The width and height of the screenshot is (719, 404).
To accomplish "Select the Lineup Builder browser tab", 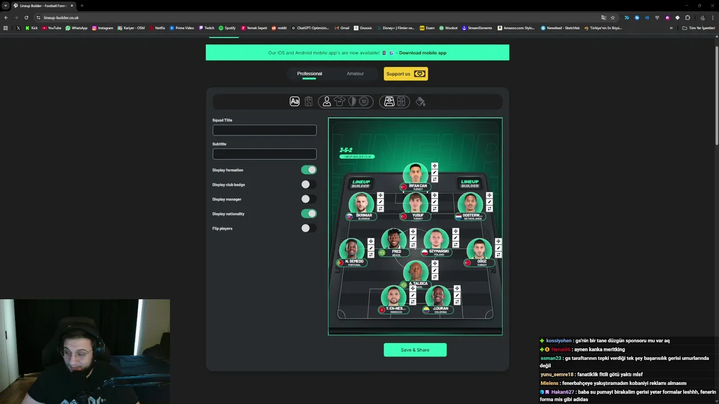I will [43, 6].
